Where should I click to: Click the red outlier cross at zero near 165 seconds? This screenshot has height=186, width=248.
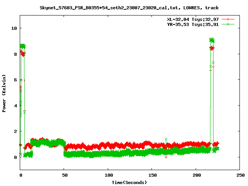[166, 157]
